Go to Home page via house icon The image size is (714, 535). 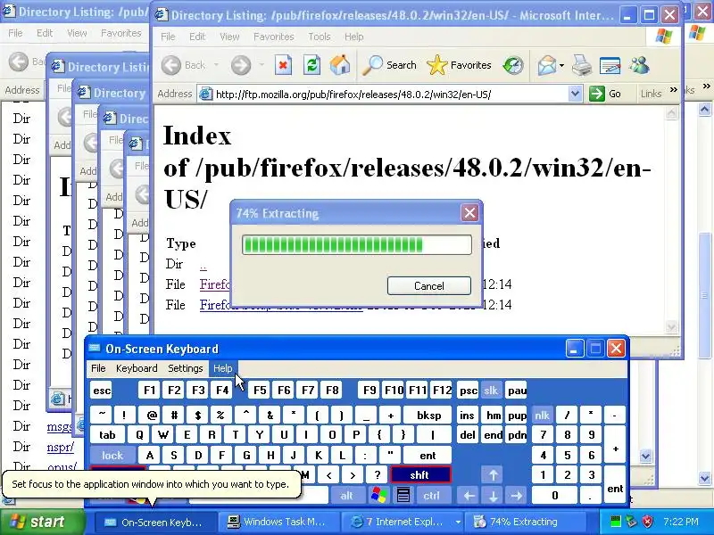click(340, 65)
